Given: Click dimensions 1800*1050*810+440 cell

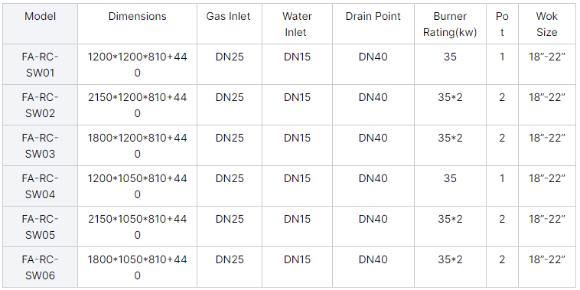Looking at the screenshot, I should coord(137,267).
